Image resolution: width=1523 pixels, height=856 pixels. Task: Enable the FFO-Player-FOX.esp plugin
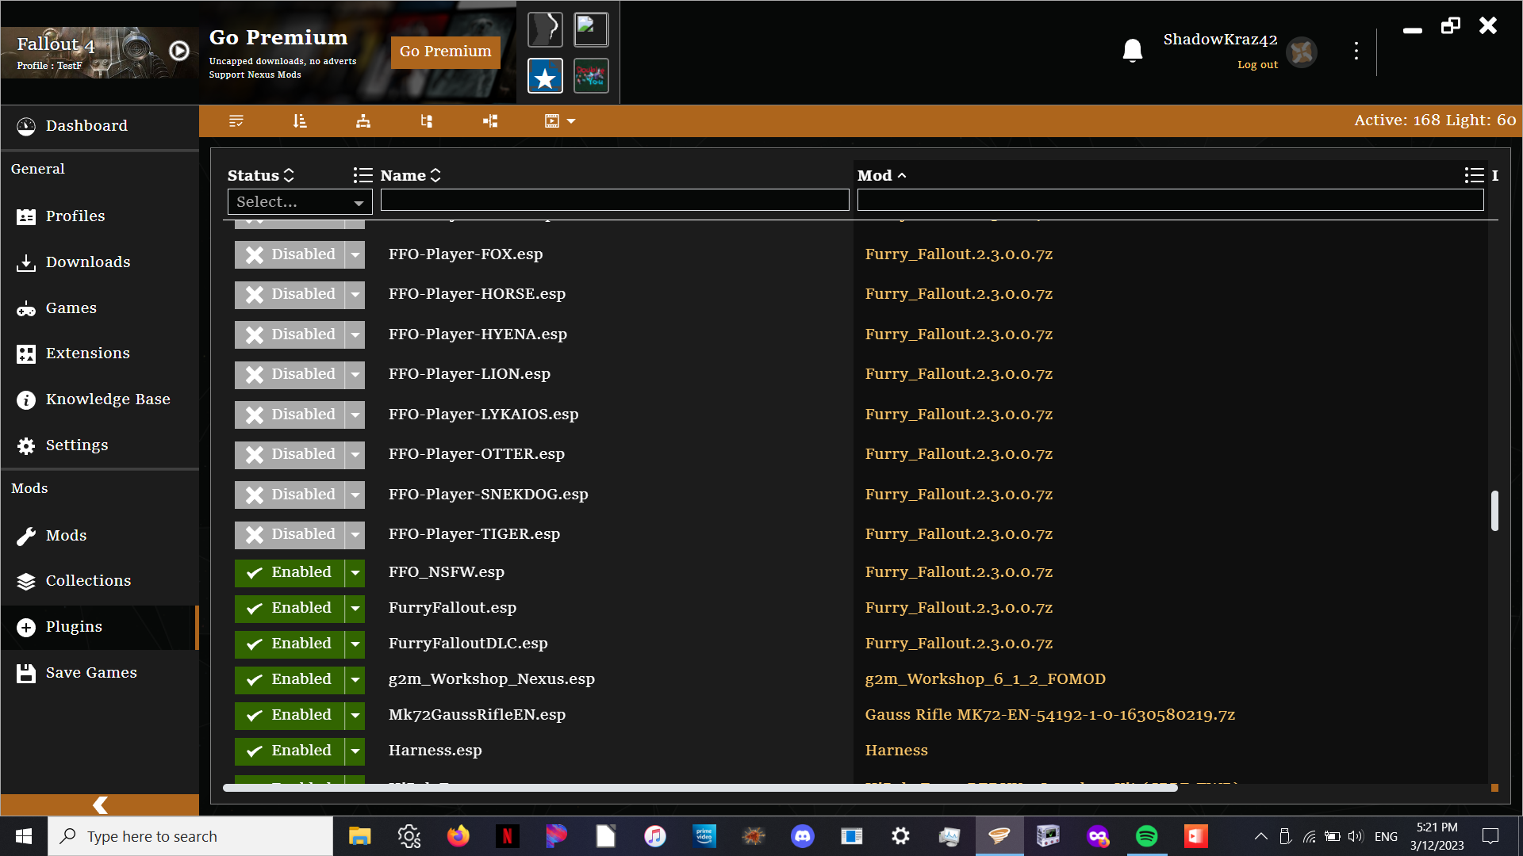(290, 254)
